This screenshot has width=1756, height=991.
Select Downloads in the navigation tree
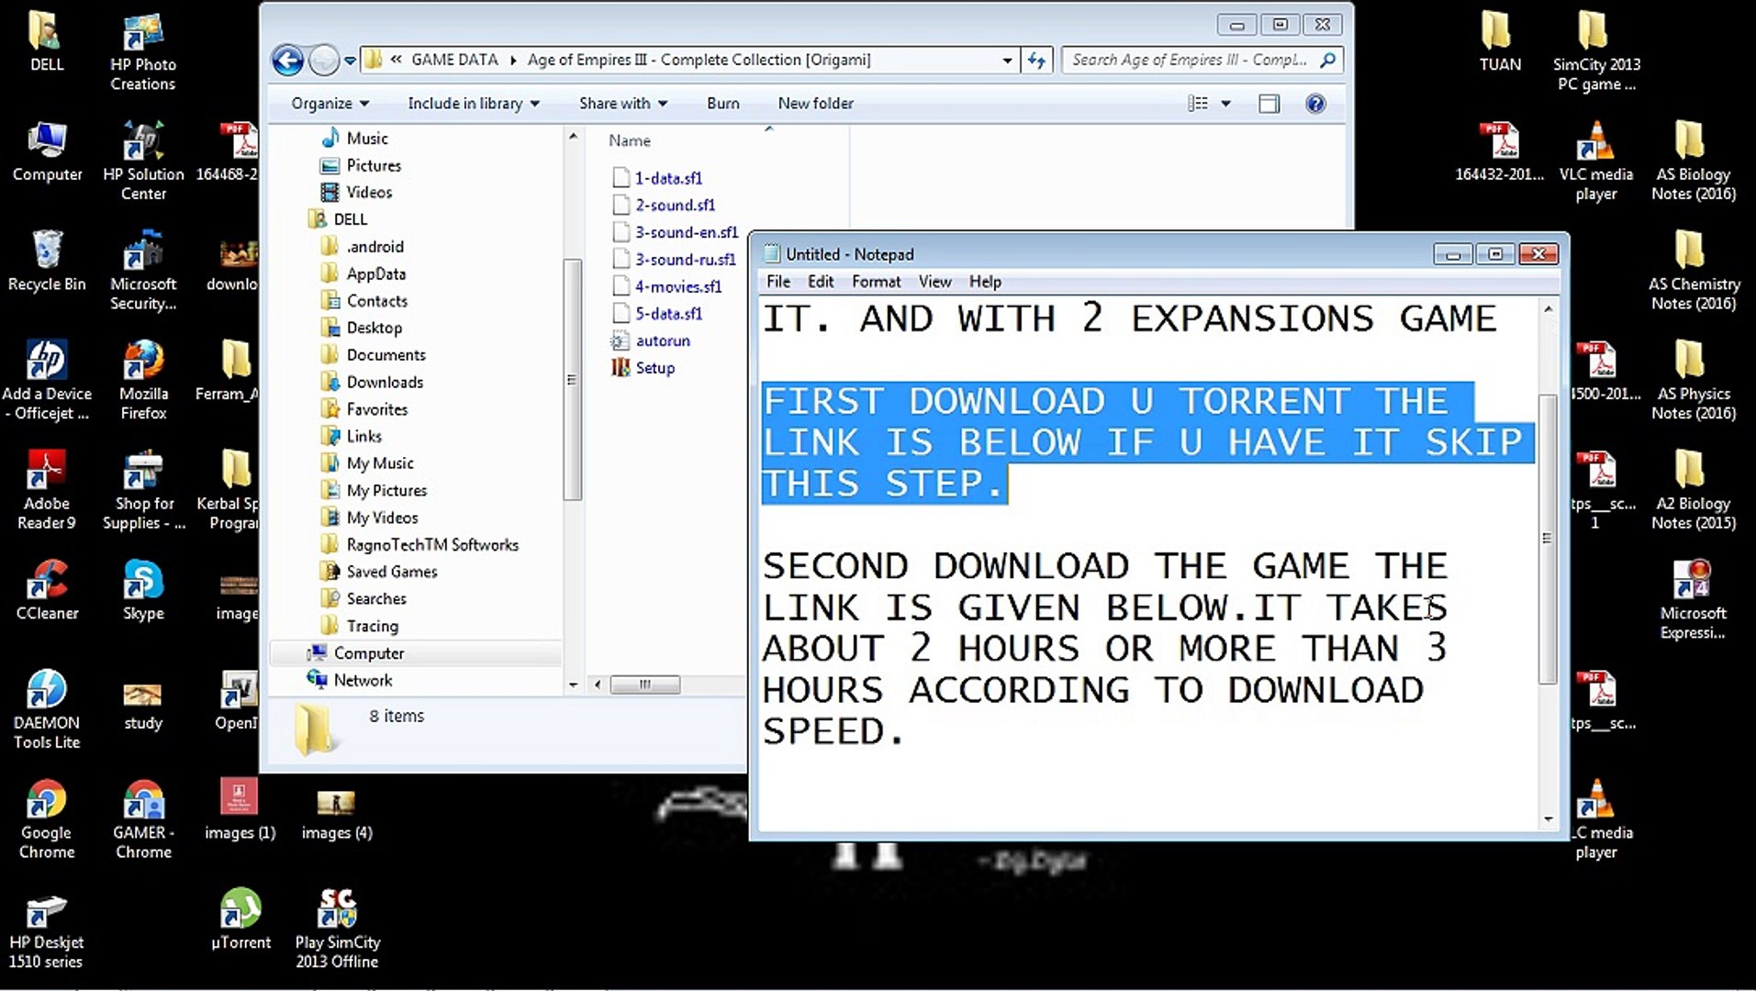tap(385, 383)
